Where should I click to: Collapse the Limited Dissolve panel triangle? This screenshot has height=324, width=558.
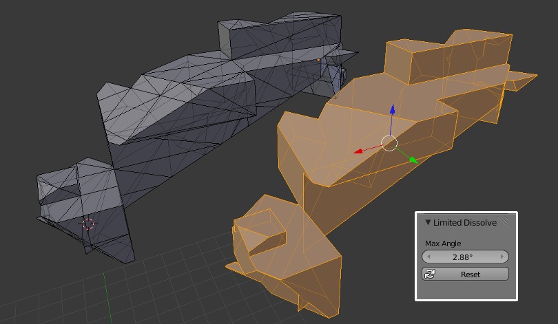click(x=428, y=222)
